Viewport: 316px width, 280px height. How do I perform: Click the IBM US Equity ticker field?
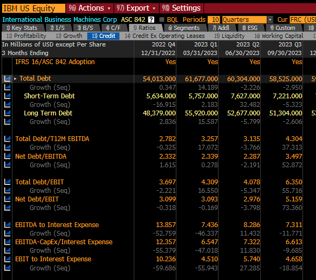click(34, 9)
